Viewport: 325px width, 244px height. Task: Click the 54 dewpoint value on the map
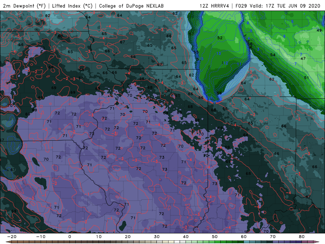click(x=273, y=55)
